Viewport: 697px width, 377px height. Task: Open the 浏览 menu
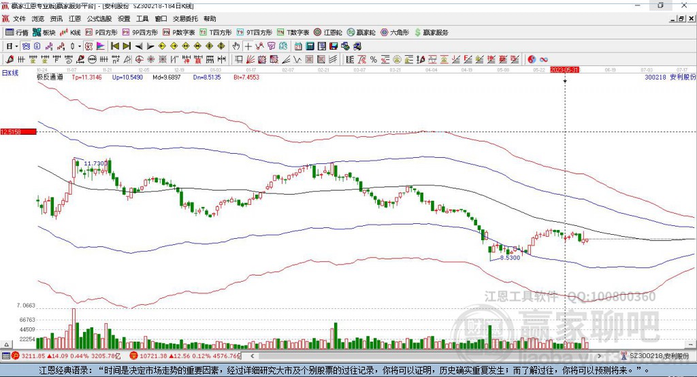(x=38, y=18)
